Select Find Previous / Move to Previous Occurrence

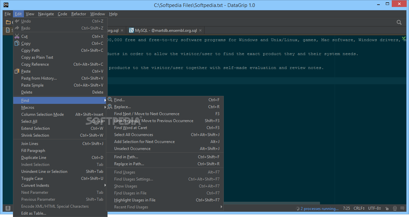coord(165,120)
